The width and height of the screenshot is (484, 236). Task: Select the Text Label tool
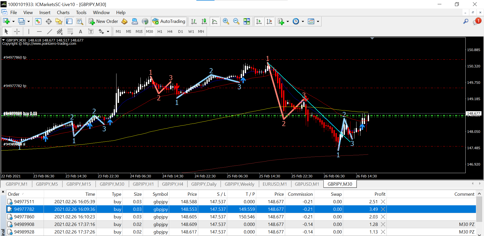coord(91,31)
